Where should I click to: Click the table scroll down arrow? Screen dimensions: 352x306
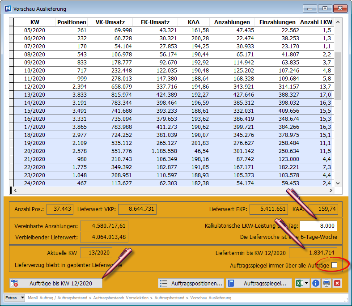coord(338,183)
